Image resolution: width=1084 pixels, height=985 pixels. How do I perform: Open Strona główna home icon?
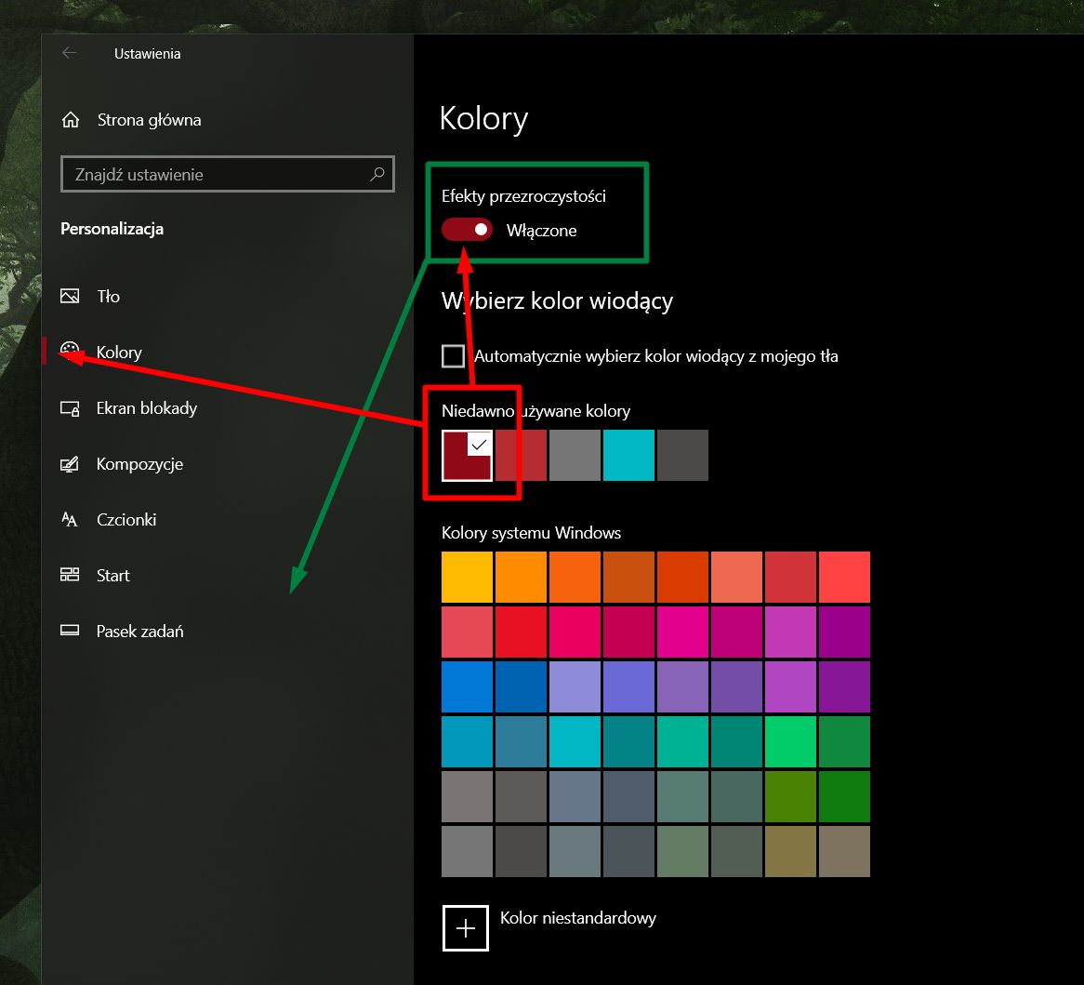[70, 120]
